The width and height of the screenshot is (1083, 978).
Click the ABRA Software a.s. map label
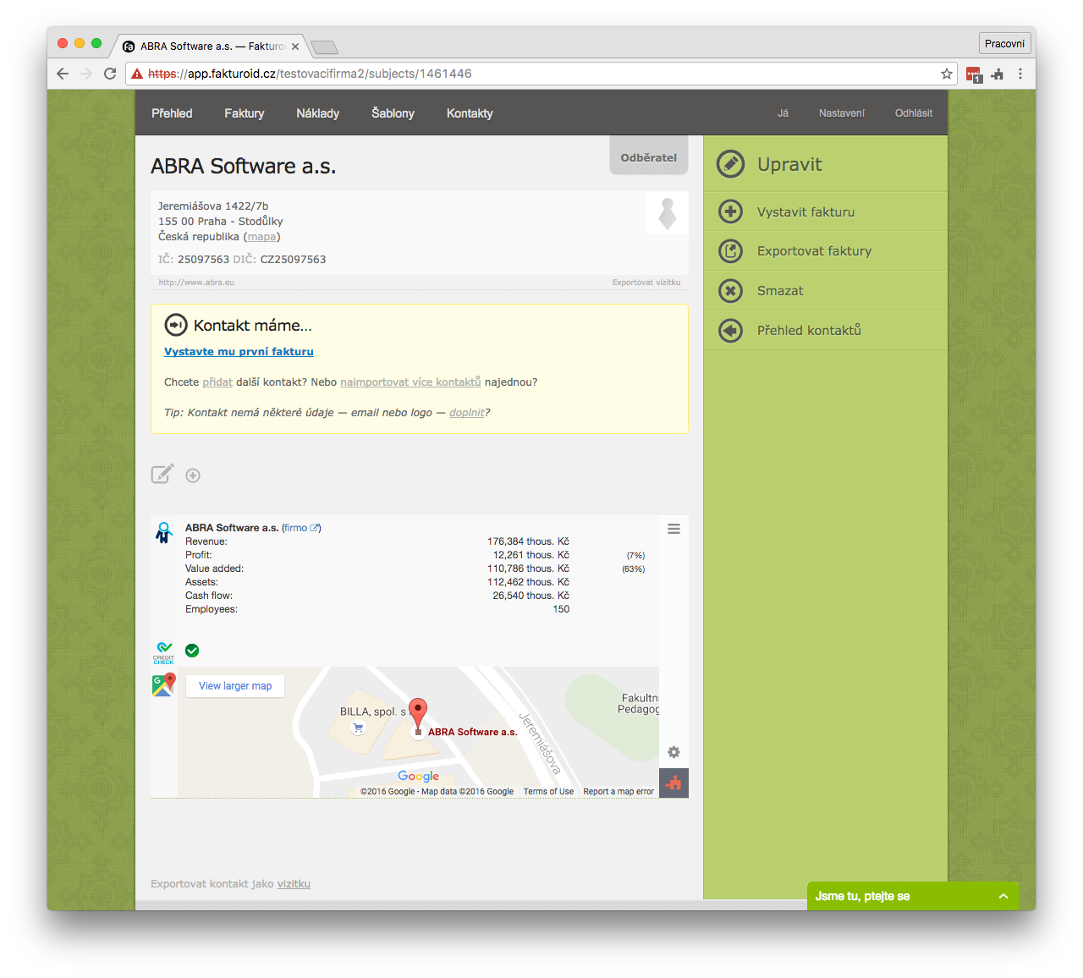(472, 733)
